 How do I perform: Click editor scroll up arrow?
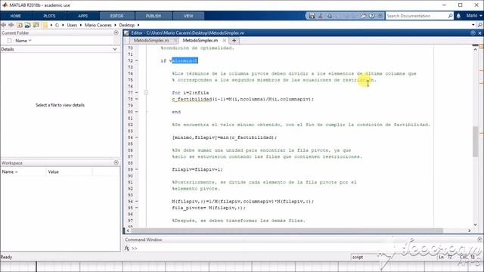[476, 49]
